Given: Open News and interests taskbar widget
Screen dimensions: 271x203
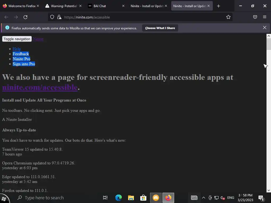Looking at the screenshot, I should click(194, 198).
